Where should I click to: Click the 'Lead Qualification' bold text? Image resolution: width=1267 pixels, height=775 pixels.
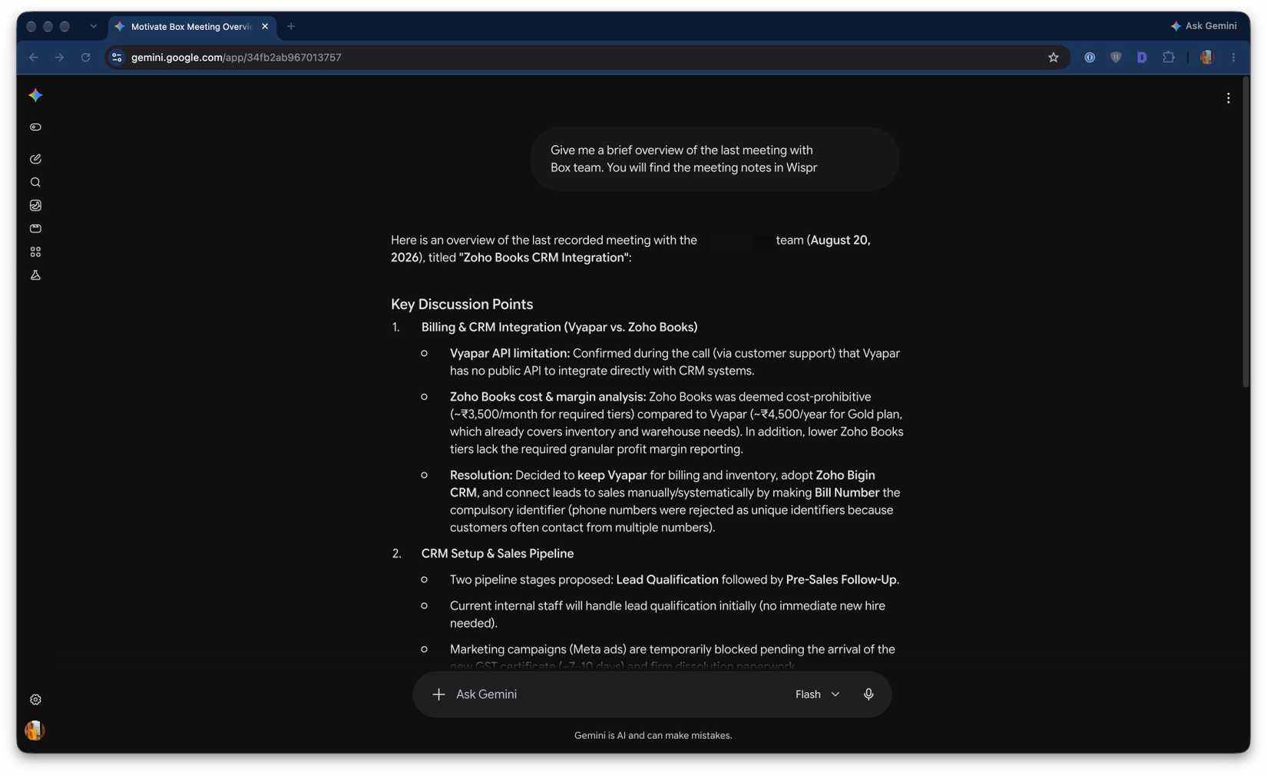[667, 580]
